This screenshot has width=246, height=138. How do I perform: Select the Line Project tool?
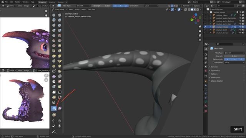click(54, 103)
